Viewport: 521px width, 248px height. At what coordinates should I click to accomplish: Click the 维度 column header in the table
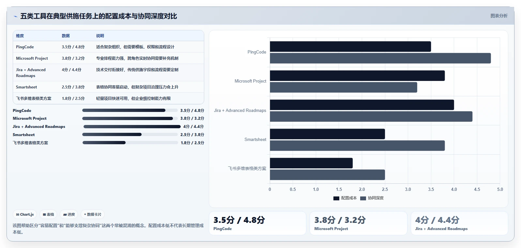point(20,36)
